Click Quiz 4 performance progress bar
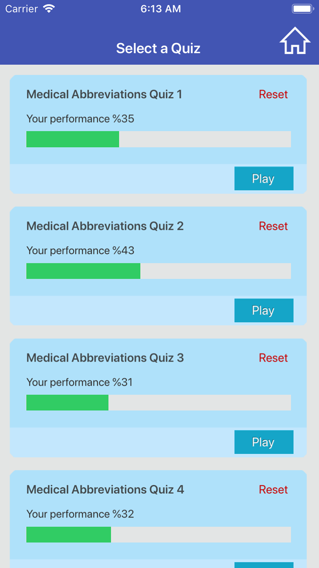Viewport: 319px width, 568px height. point(159,534)
